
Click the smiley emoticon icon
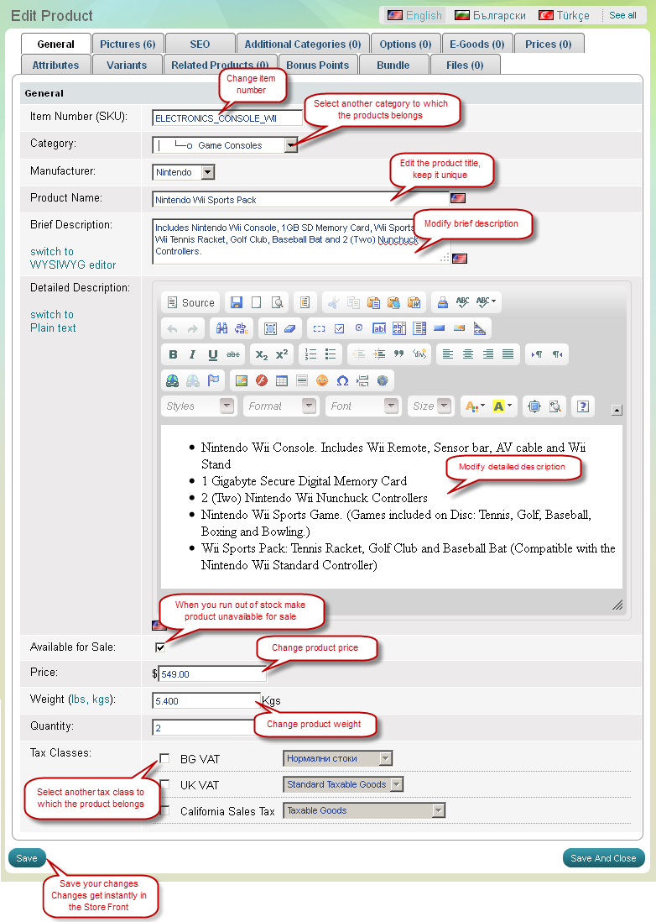322,380
